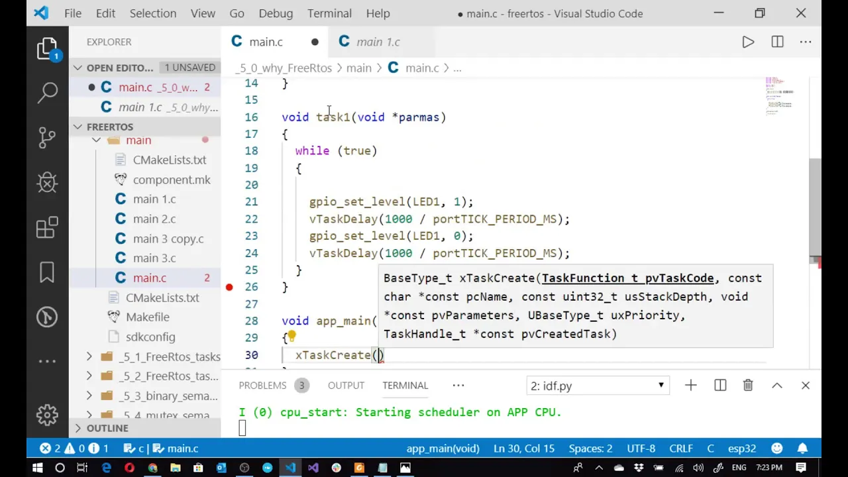Viewport: 848px width, 477px height.
Task: Open the Bookmarks view in activity bar
Action: tap(48, 272)
